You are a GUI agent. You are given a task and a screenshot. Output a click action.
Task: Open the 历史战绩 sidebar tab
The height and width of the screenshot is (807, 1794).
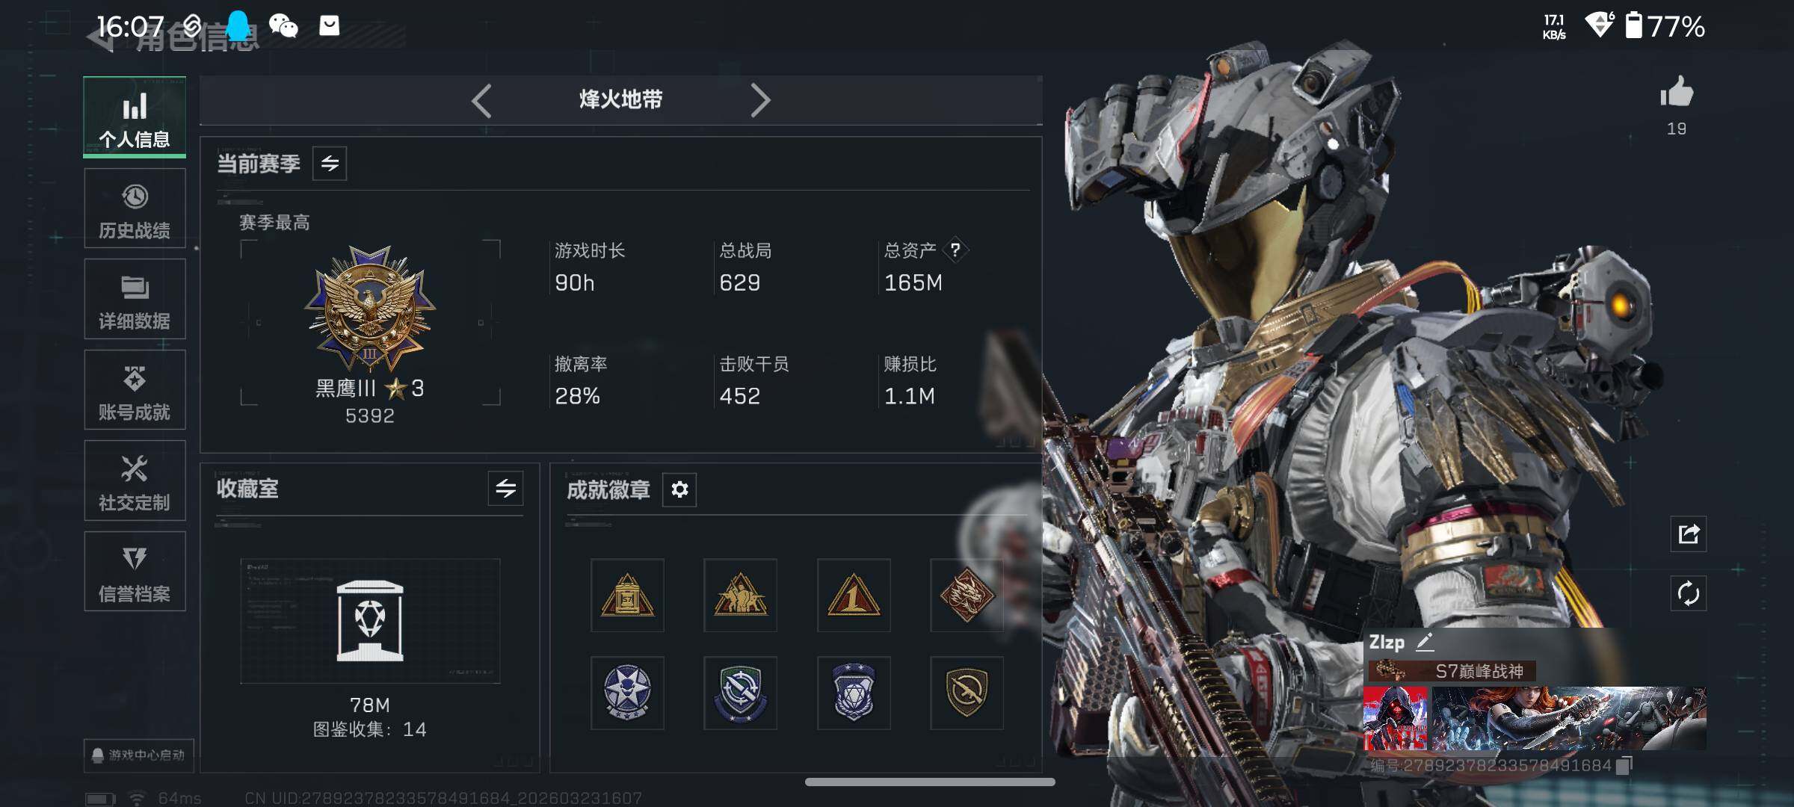[x=135, y=208]
